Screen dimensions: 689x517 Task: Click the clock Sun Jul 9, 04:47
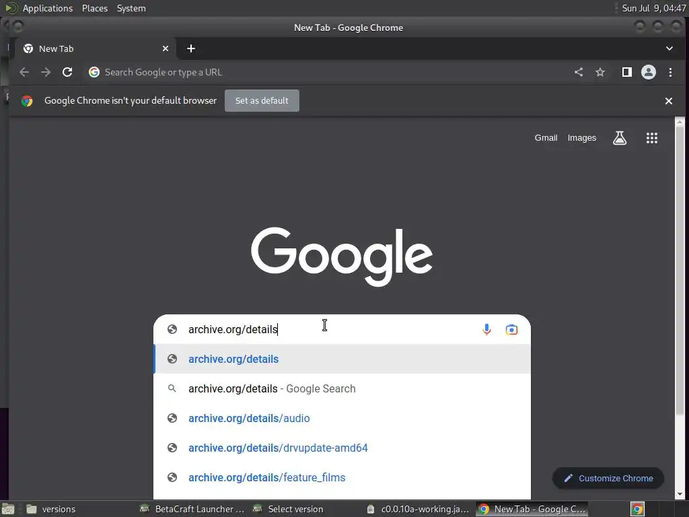654,8
